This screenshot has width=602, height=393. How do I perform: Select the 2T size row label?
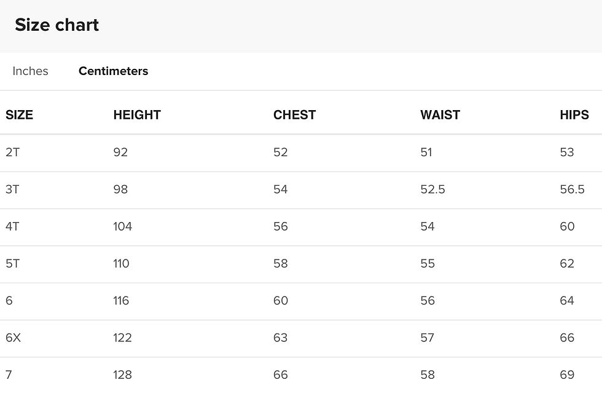(12, 153)
